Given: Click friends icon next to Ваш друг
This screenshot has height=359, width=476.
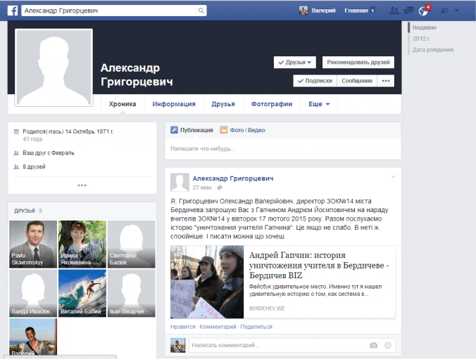Looking at the screenshot, I should 16,153.
